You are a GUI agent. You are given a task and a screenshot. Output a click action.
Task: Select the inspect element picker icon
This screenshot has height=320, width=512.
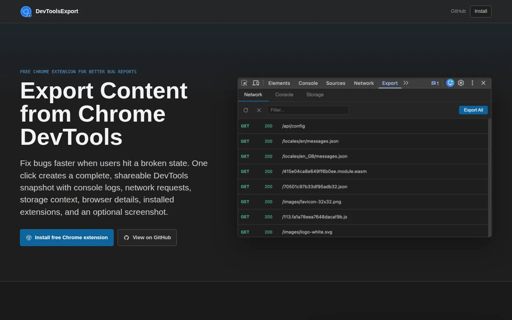(244, 83)
